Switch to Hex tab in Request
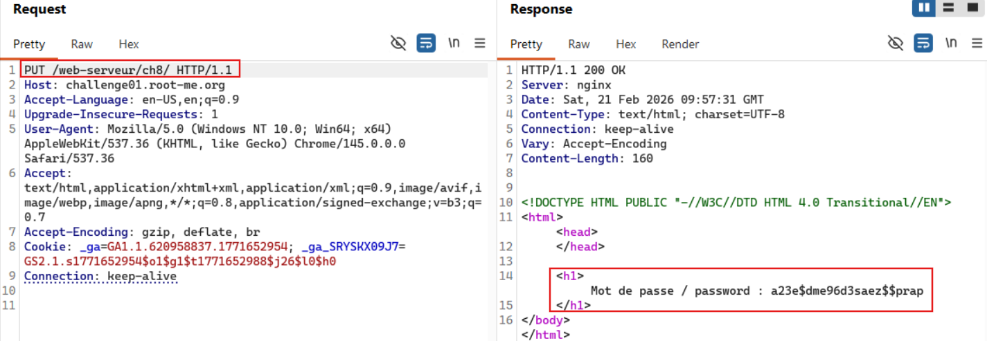Image resolution: width=987 pixels, height=341 pixels. (129, 44)
